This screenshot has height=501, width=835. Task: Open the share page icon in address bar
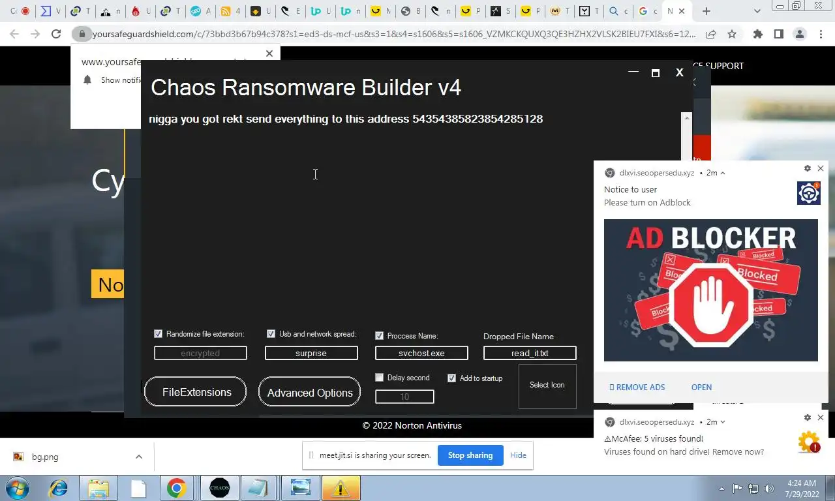[x=711, y=34]
